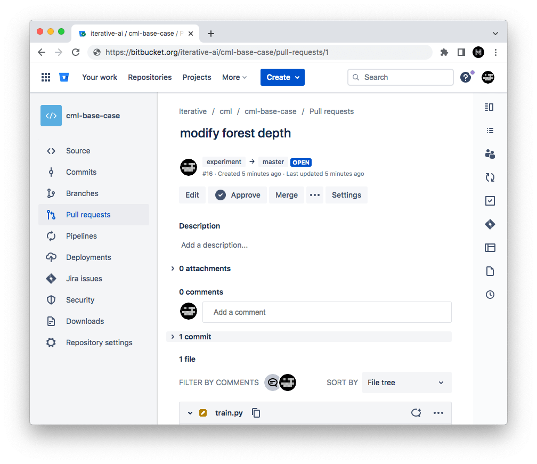
Task: Toggle the comments filter bubble icon
Action: click(x=273, y=382)
